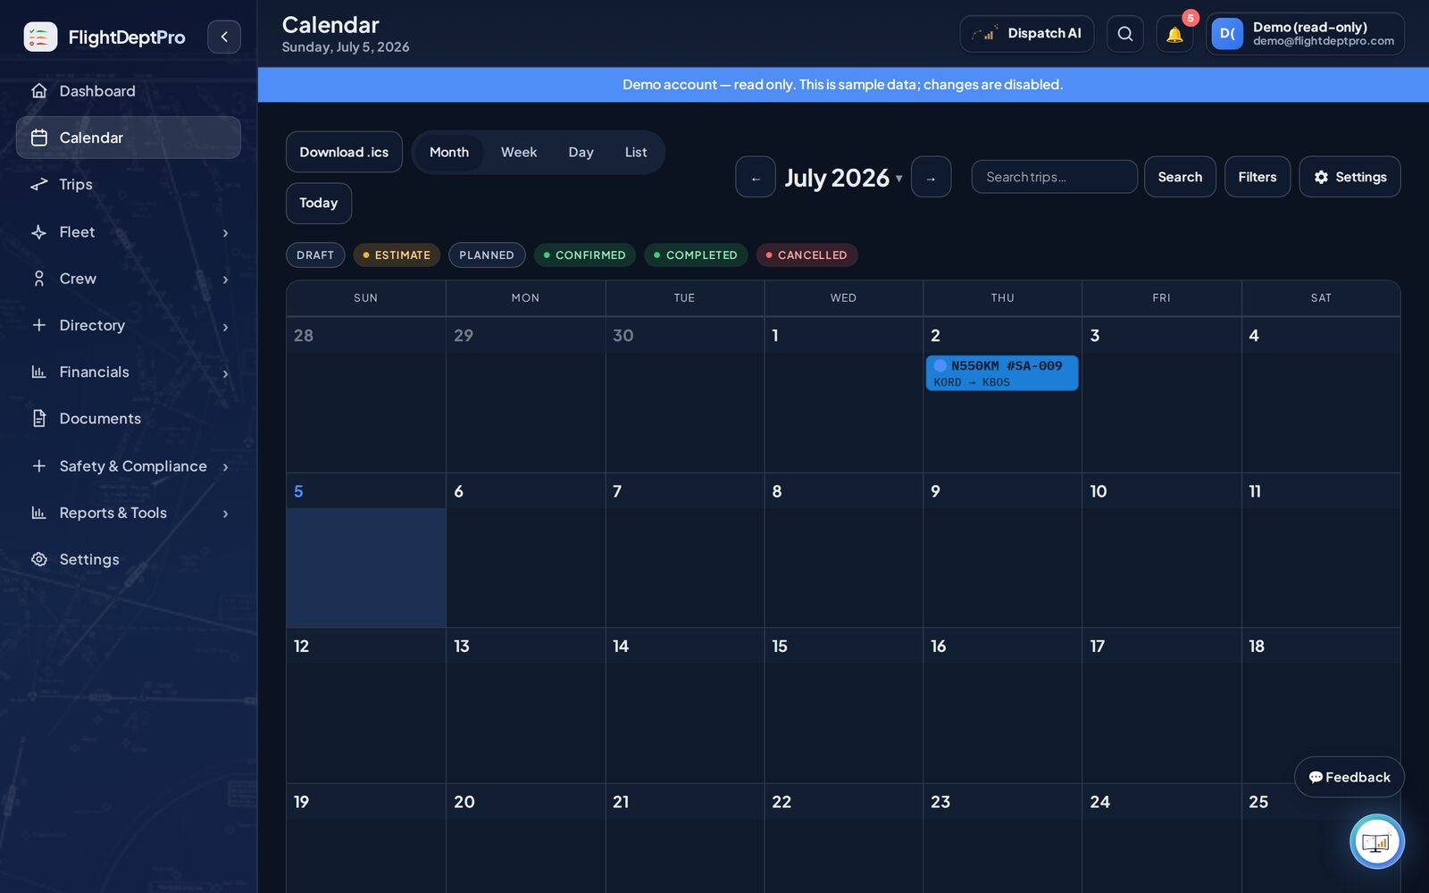Click the Documents file icon
Image resolution: width=1429 pixels, height=893 pixels.
39,418
